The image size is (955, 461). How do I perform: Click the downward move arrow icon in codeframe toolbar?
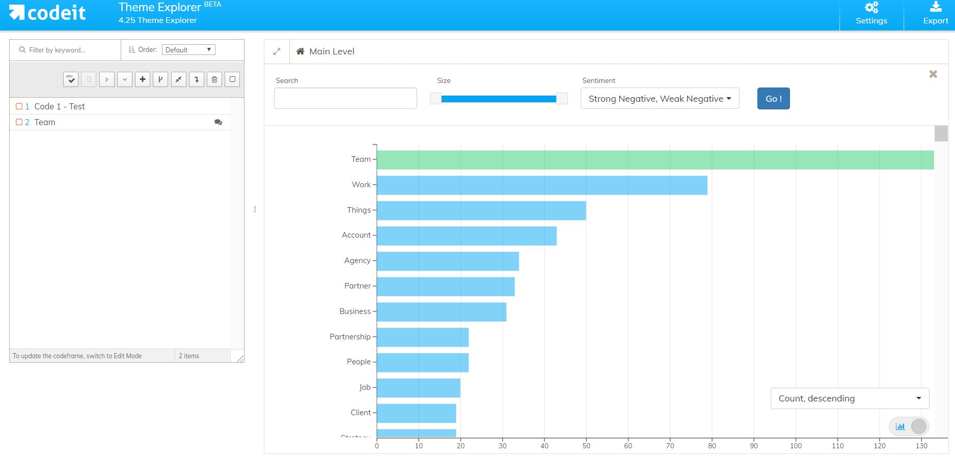(x=197, y=79)
